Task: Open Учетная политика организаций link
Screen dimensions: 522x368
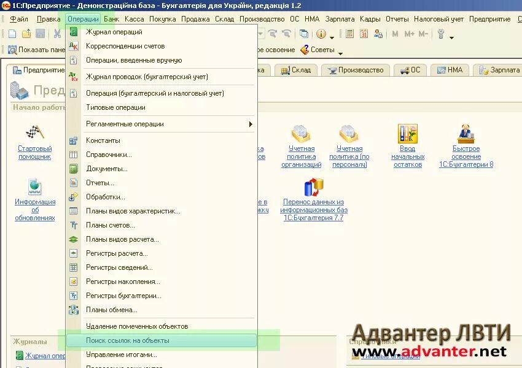Action: [302, 156]
